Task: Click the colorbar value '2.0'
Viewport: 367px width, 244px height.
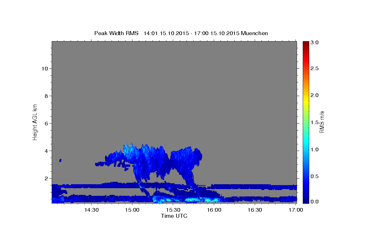Action: point(315,95)
